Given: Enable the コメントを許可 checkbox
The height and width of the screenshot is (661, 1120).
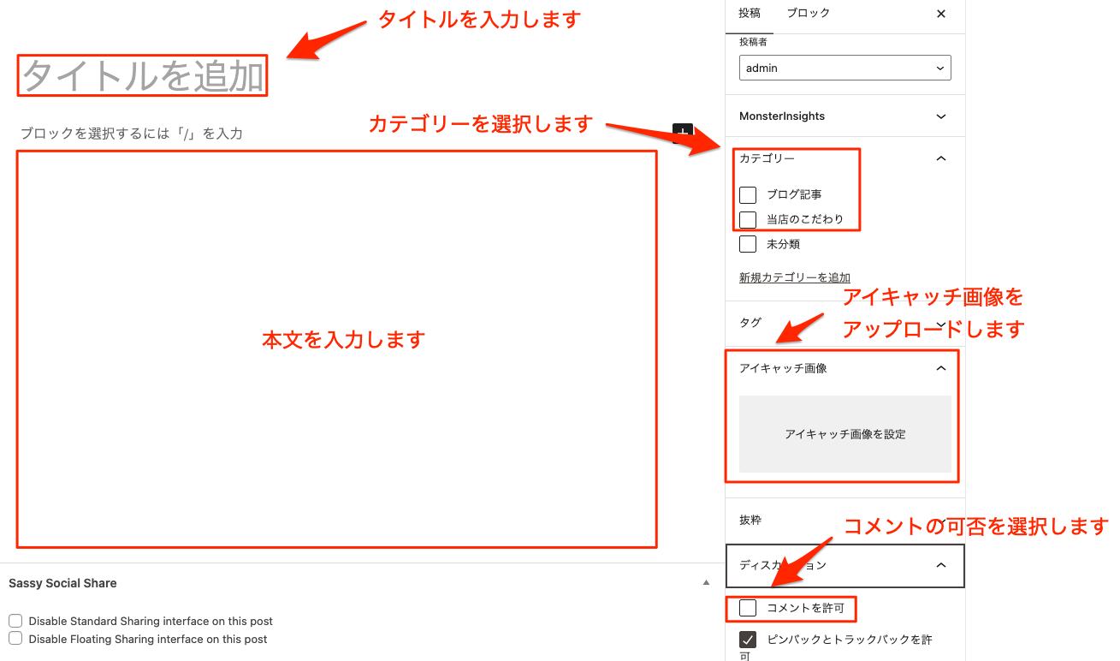Looking at the screenshot, I should [748, 608].
